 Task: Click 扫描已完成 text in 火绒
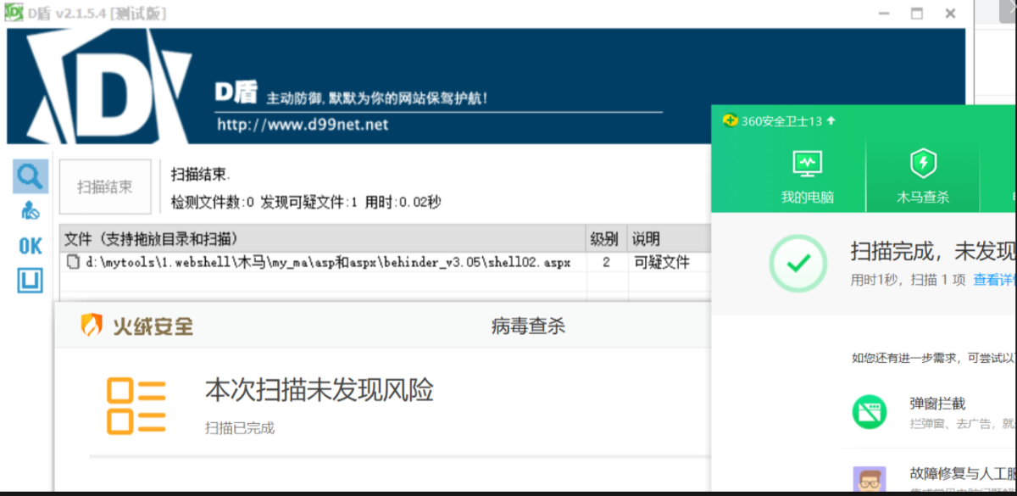[240, 428]
